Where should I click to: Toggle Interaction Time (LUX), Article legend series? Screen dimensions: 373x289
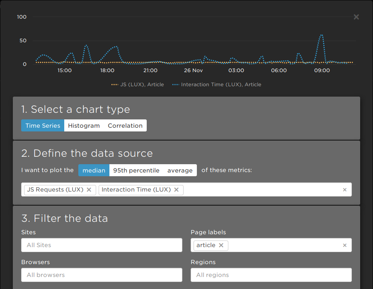pos(217,85)
